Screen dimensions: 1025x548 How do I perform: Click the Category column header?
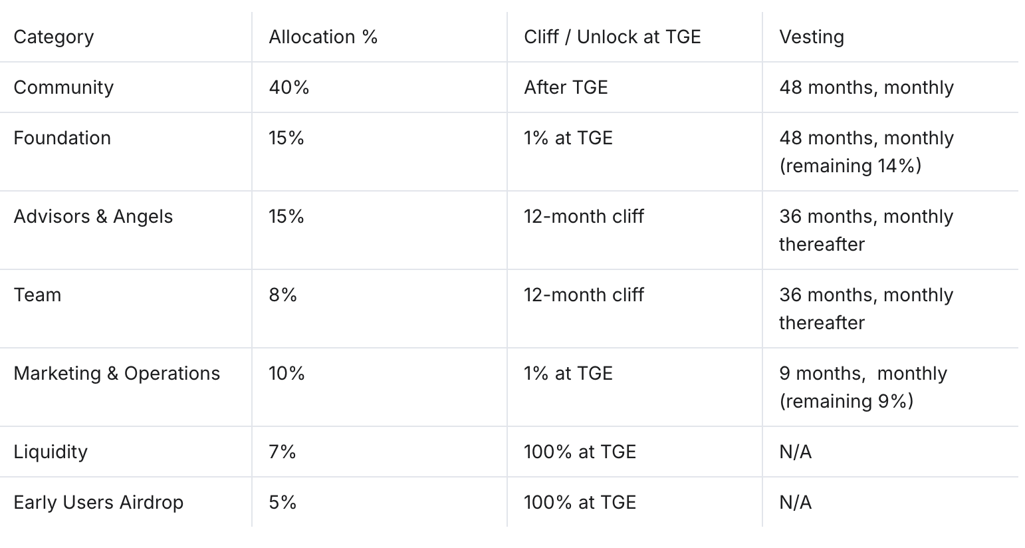coord(54,37)
